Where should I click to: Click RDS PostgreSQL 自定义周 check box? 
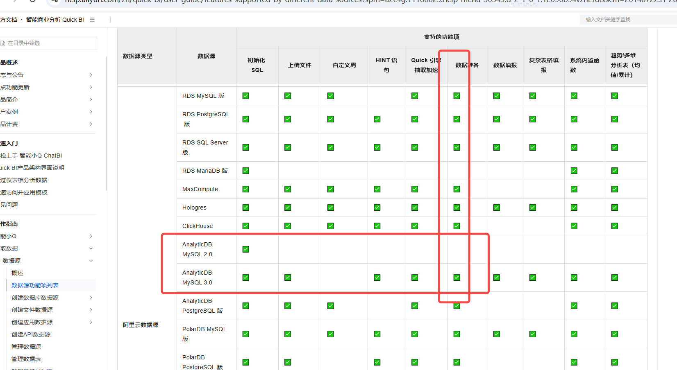click(330, 119)
